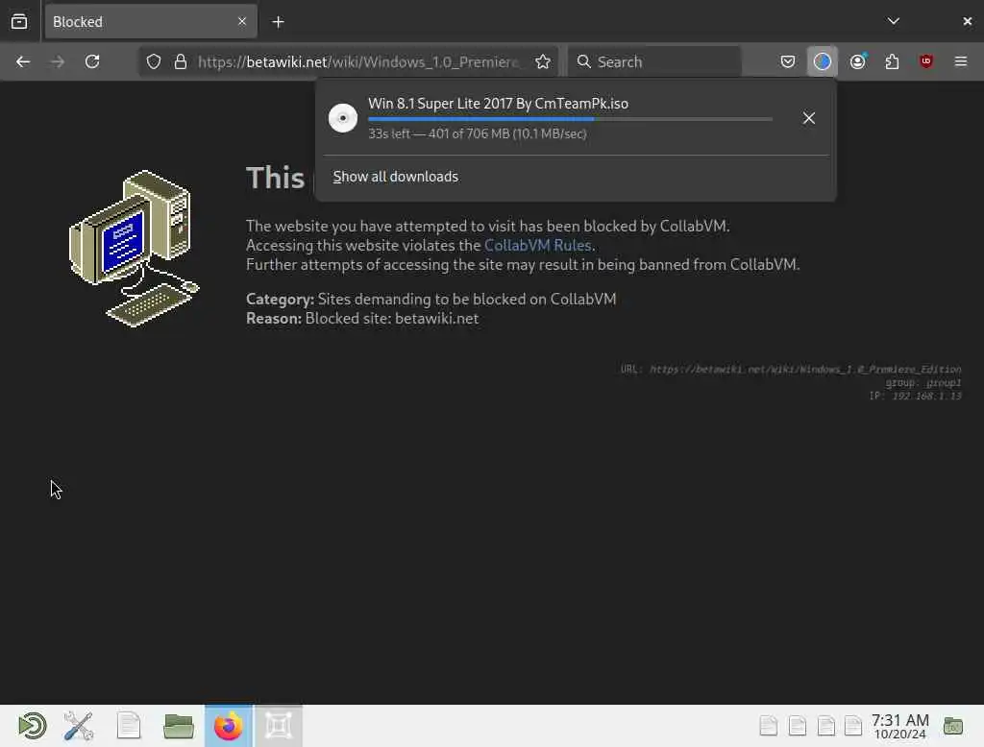Screen dimensions: 984x747
Task: Open the uBlock Origin extension icon
Action: click(926, 61)
